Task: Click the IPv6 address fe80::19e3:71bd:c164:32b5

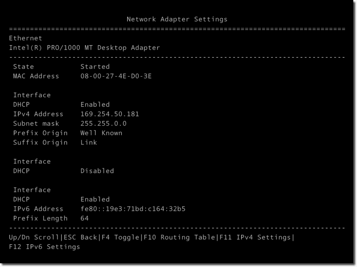Action: pyautogui.click(x=133, y=209)
